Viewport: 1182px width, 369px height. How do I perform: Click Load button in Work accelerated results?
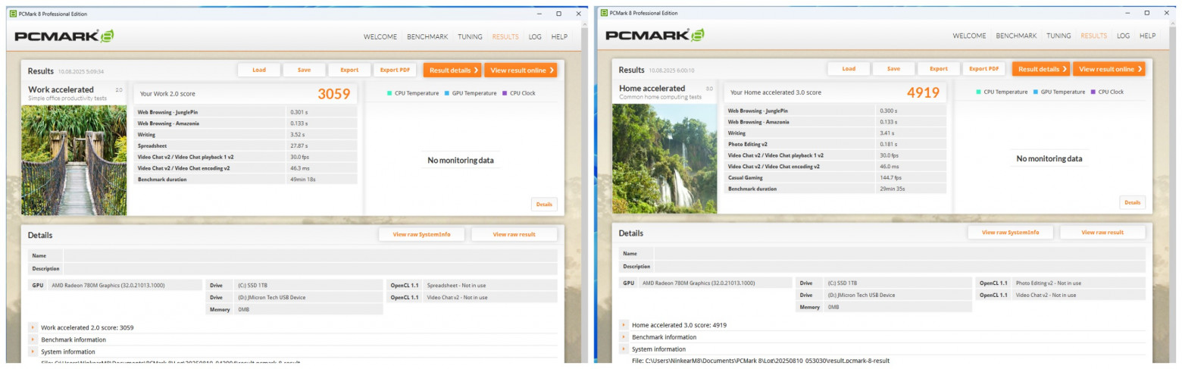pyautogui.click(x=259, y=70)
